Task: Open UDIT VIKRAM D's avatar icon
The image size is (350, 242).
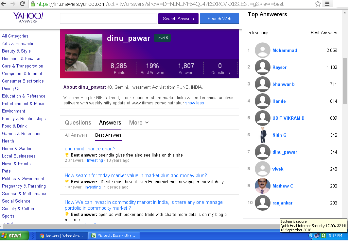Action: tap(262, 118)
